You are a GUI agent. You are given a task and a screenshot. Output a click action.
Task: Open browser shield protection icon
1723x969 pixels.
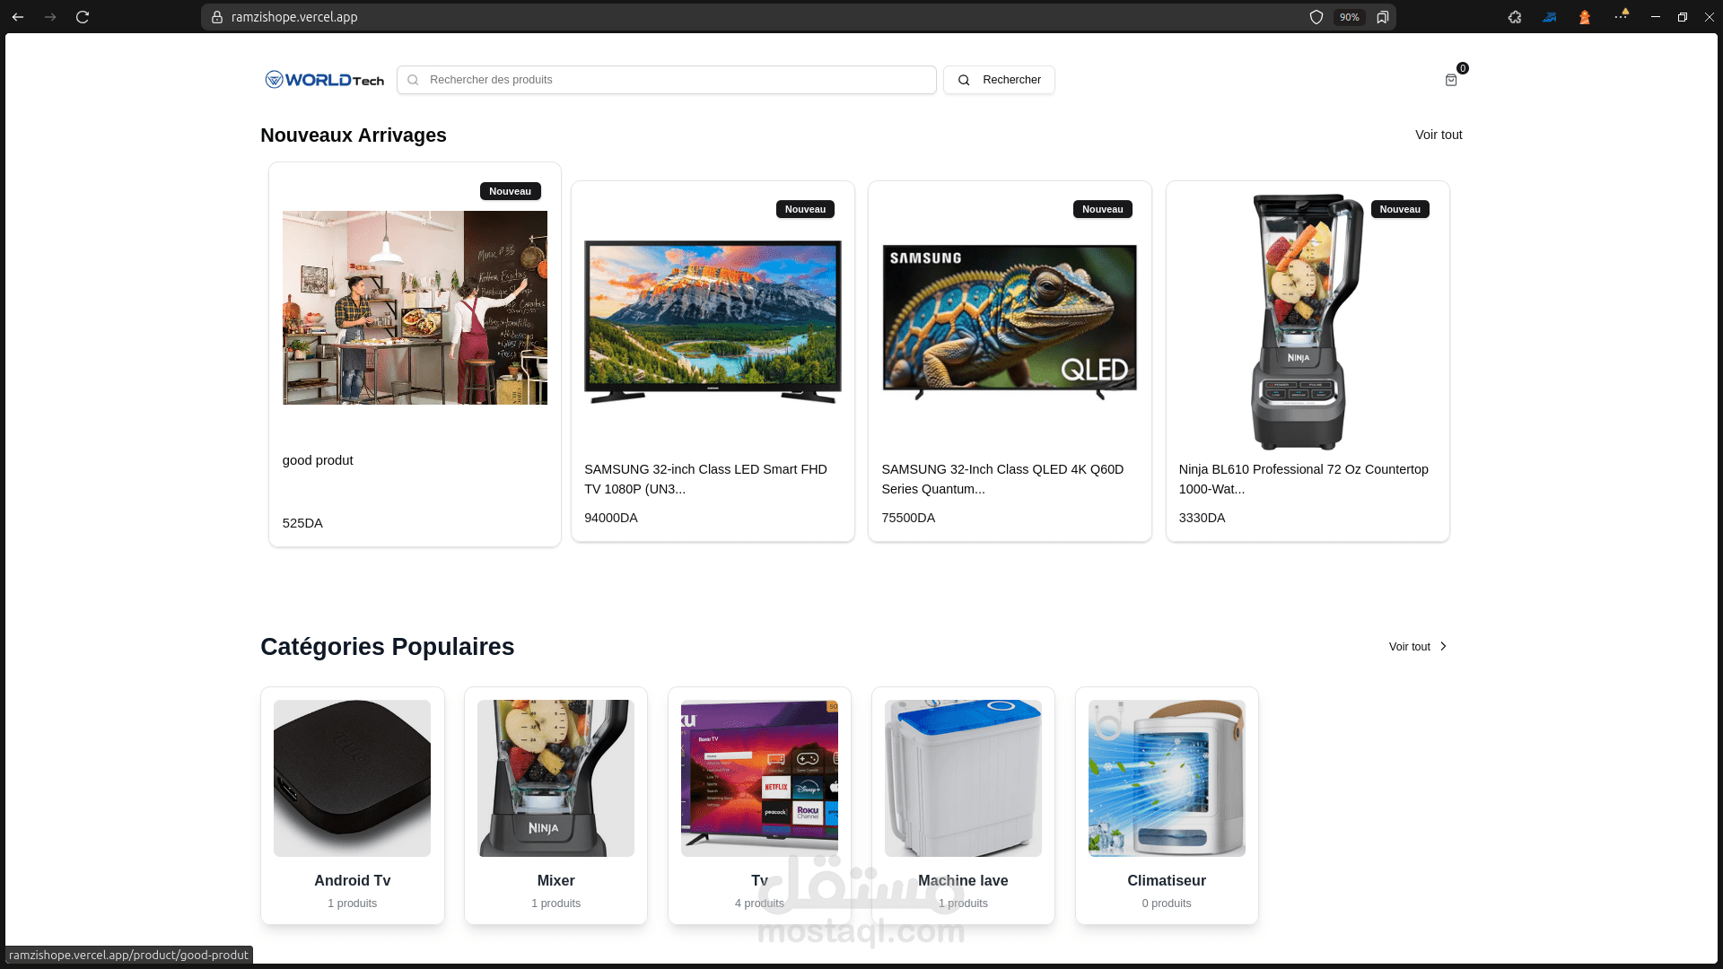(x=1316, y=17)
